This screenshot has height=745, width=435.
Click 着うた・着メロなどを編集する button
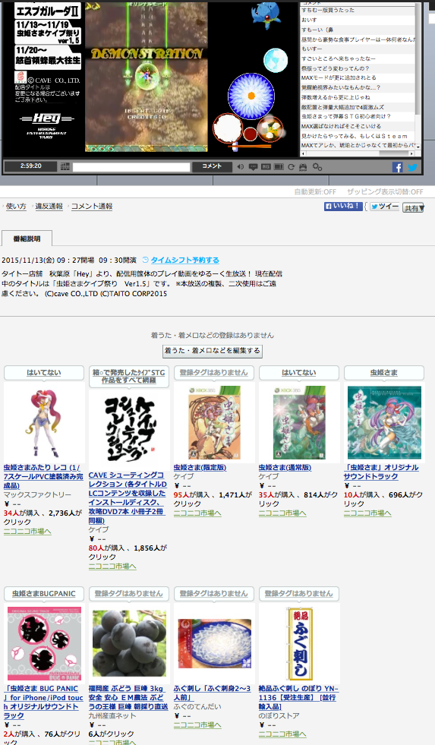tap(213, 351)
